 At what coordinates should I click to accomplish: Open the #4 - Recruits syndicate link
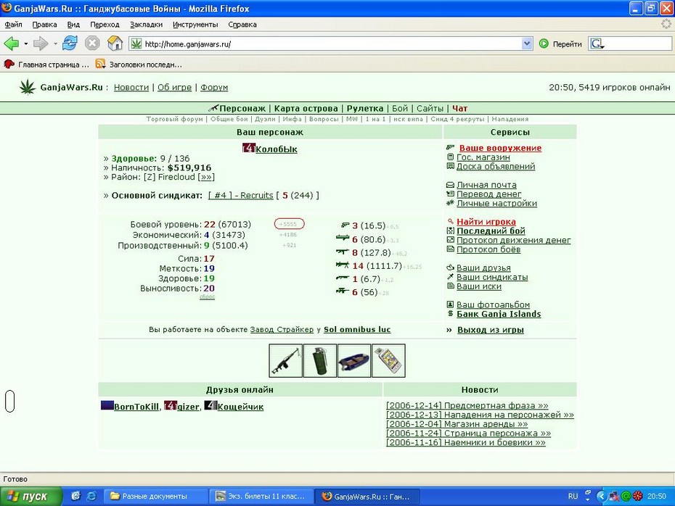tap(241, 196)
